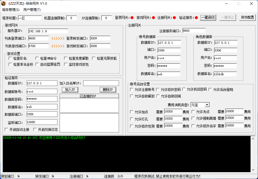258x179 pixels.
Task: Open the 用户管理(T) menu
Action: (32, 10)
